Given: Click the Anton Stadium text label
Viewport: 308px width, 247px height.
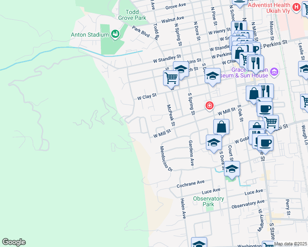Looking at the screenshot, I should 90,35.
